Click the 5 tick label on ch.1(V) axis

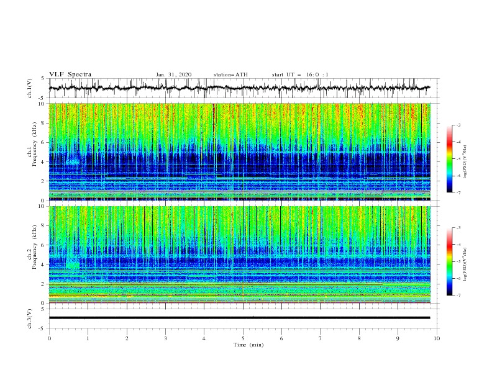tap(43, 78)
